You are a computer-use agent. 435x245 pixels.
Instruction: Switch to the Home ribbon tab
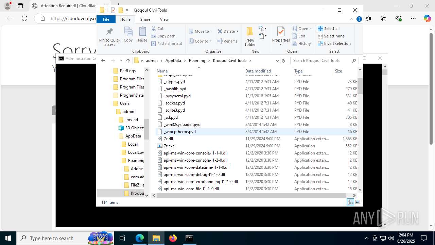click(125, 19)
